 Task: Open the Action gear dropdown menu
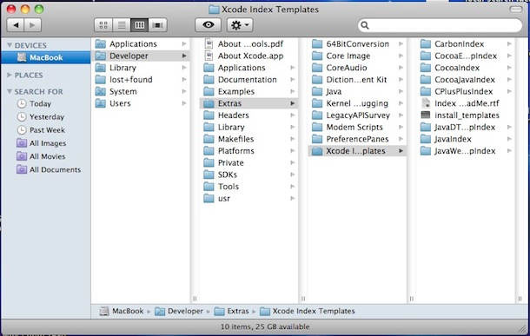[x=240, y=25]
